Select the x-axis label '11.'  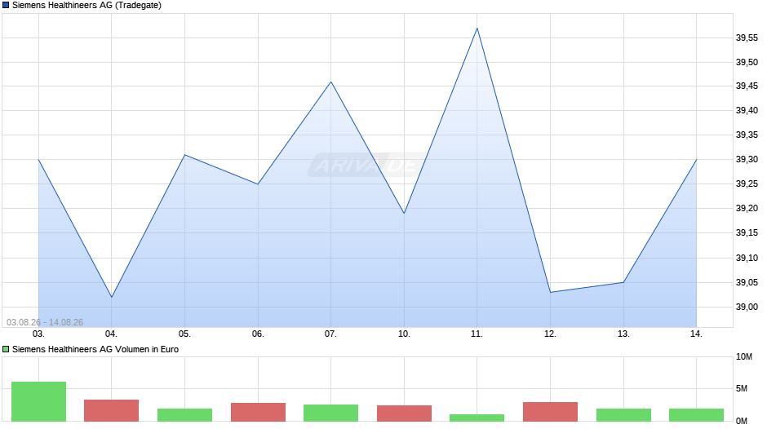[477, 334]
